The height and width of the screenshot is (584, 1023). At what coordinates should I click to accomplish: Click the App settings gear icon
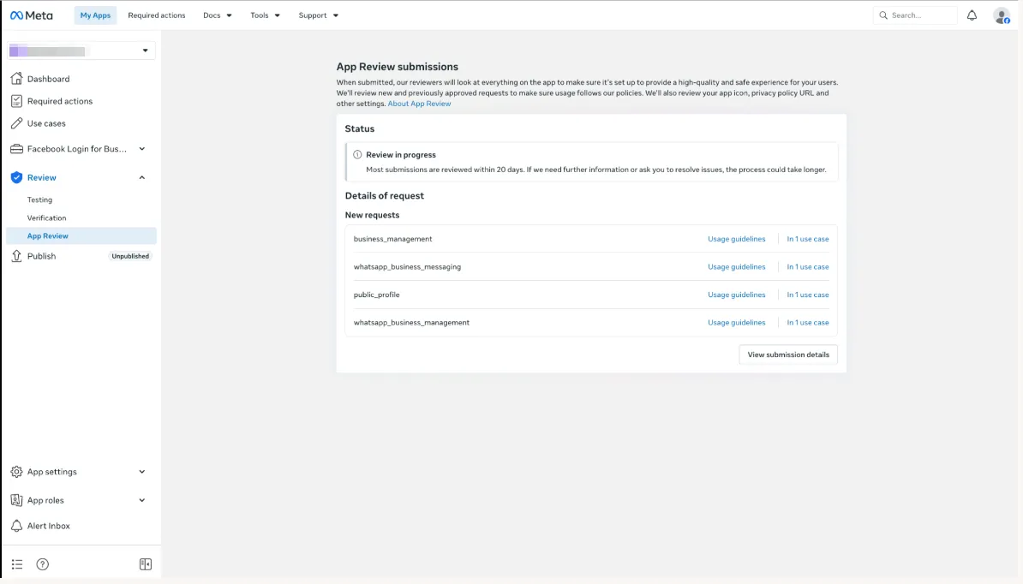tap(16, 472)
